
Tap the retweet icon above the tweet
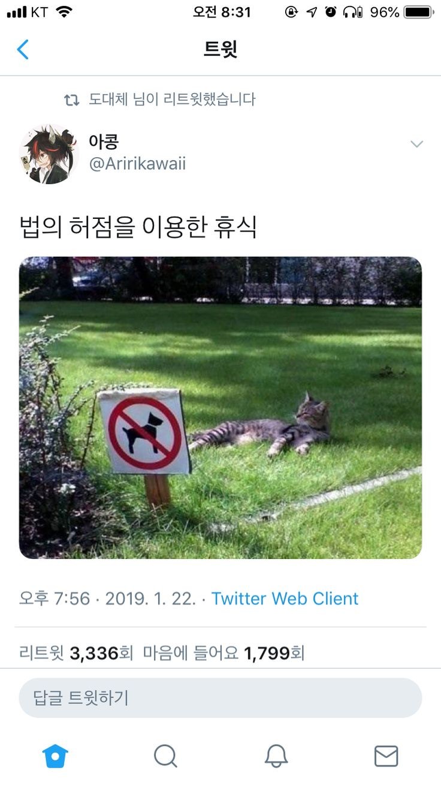click(x=71, y=100)
